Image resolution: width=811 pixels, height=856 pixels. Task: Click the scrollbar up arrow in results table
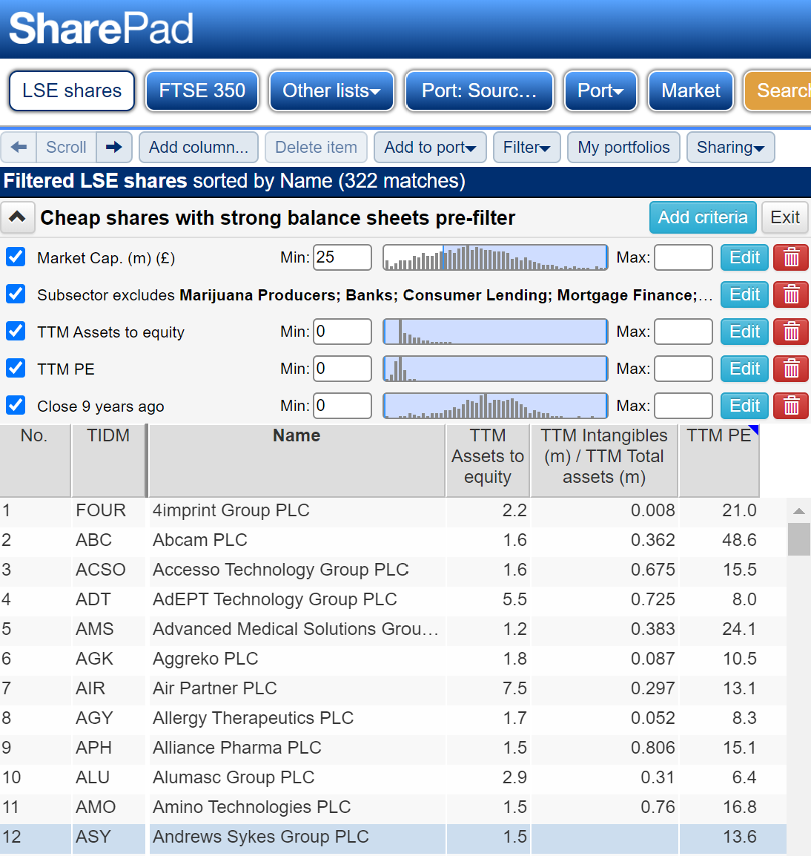[x=799, y=511]
